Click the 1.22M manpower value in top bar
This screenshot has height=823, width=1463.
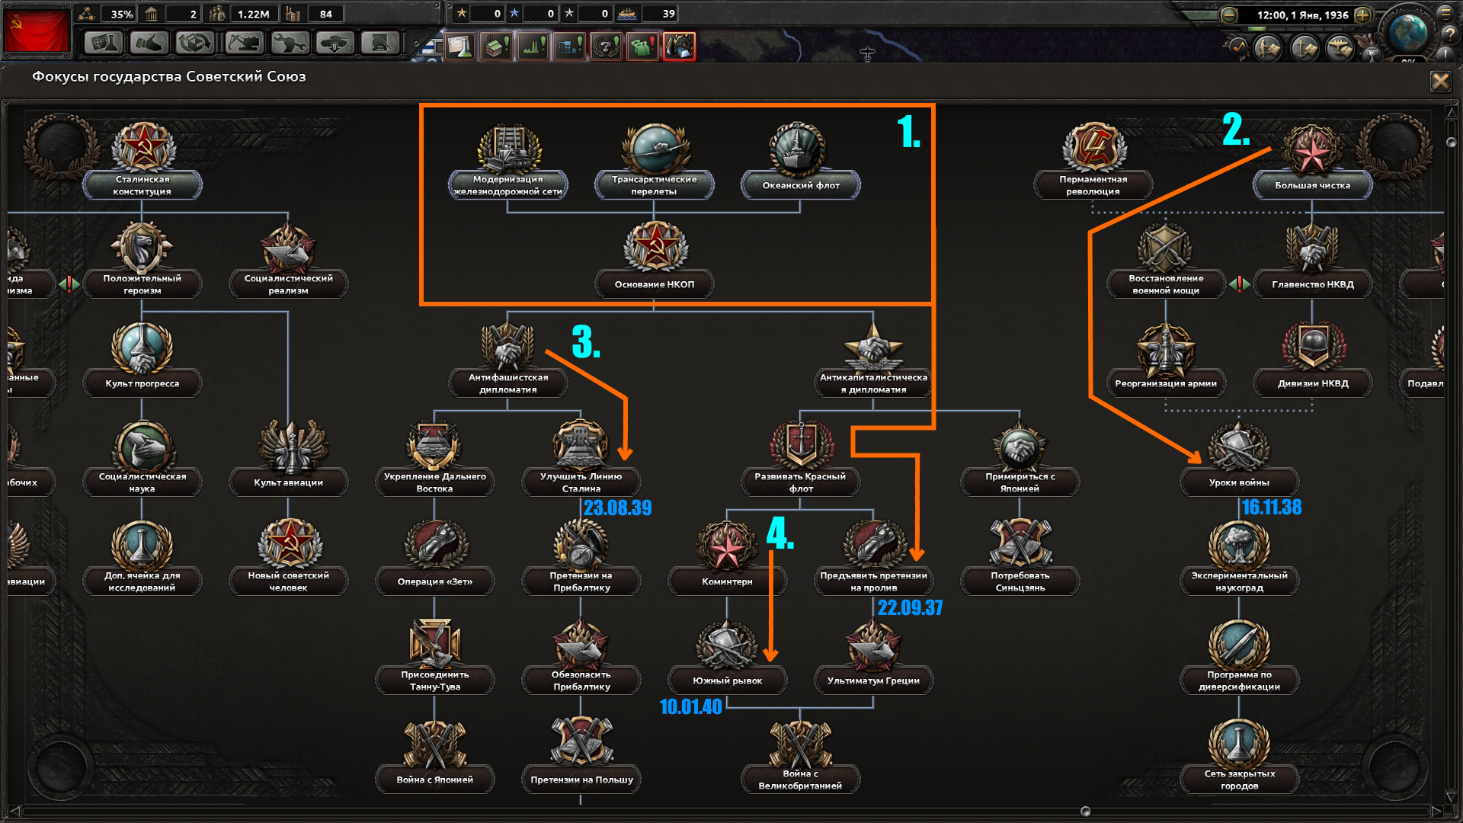[x=254, y=14]
